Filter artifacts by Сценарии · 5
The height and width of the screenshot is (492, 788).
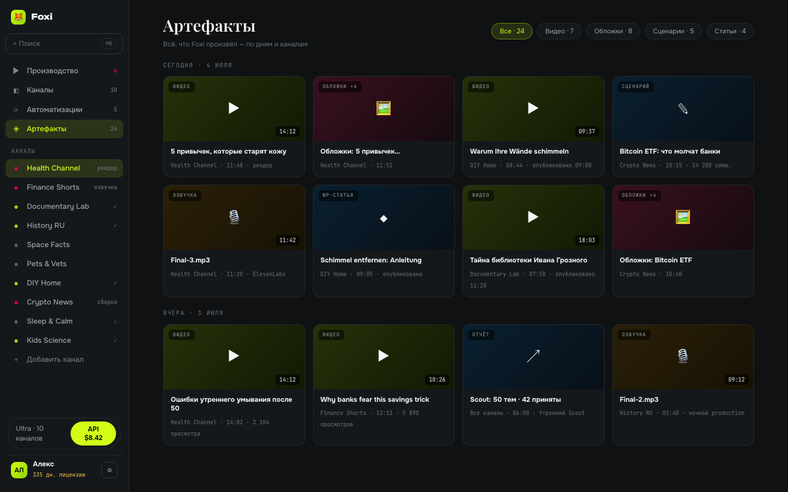673,31
